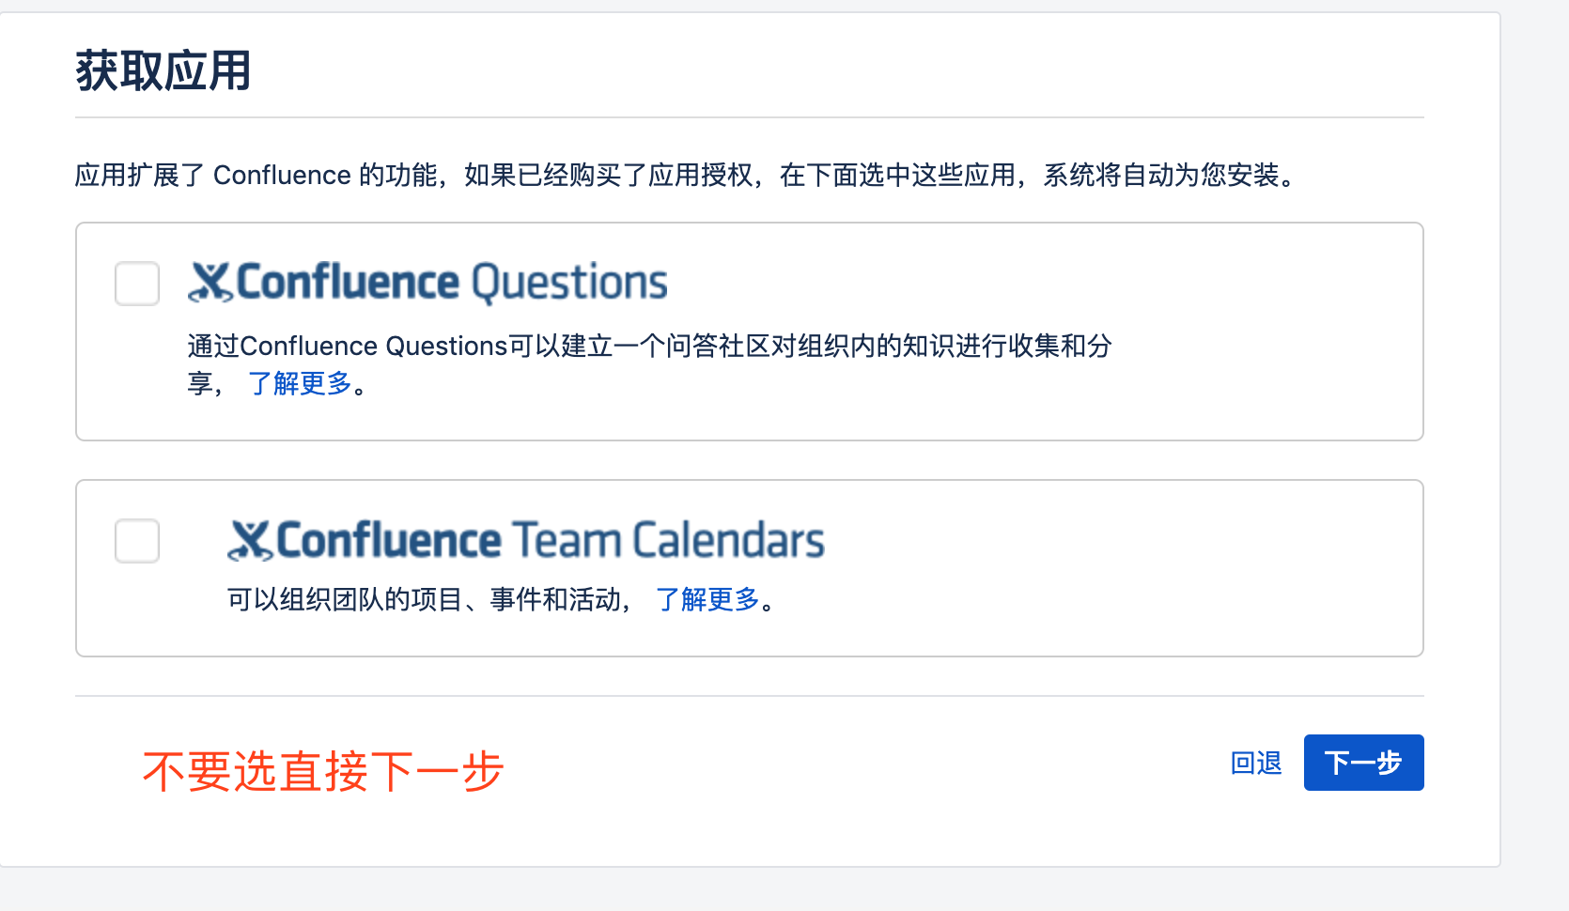Open 了解更多 link under Team Calendars
The width and height of the screenshot is (1569, 911).
[x=707, y=599]
